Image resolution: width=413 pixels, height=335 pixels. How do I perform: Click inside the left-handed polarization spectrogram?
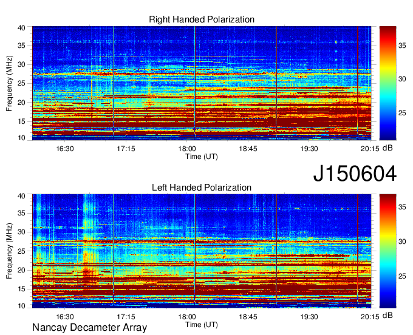click(202, 251)
